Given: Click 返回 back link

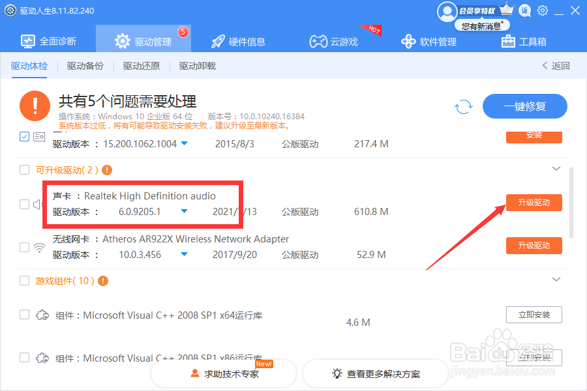Looking at the screenshot, I should pyautogui.click(x=556, y=66).
